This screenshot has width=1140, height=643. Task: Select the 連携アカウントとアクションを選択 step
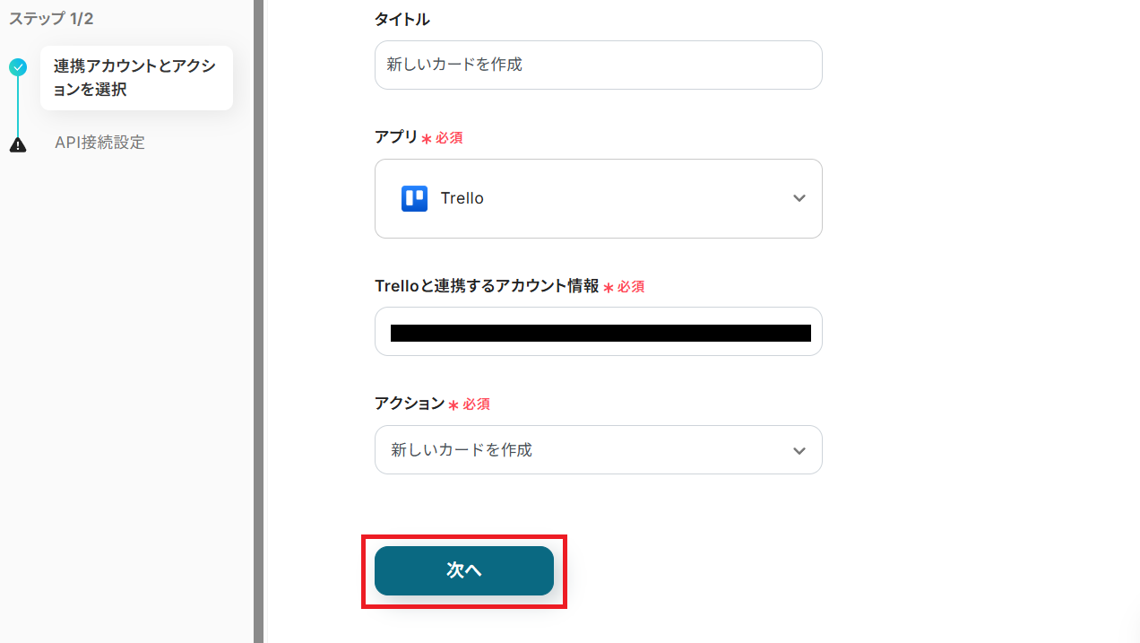[x=135, y=78]
